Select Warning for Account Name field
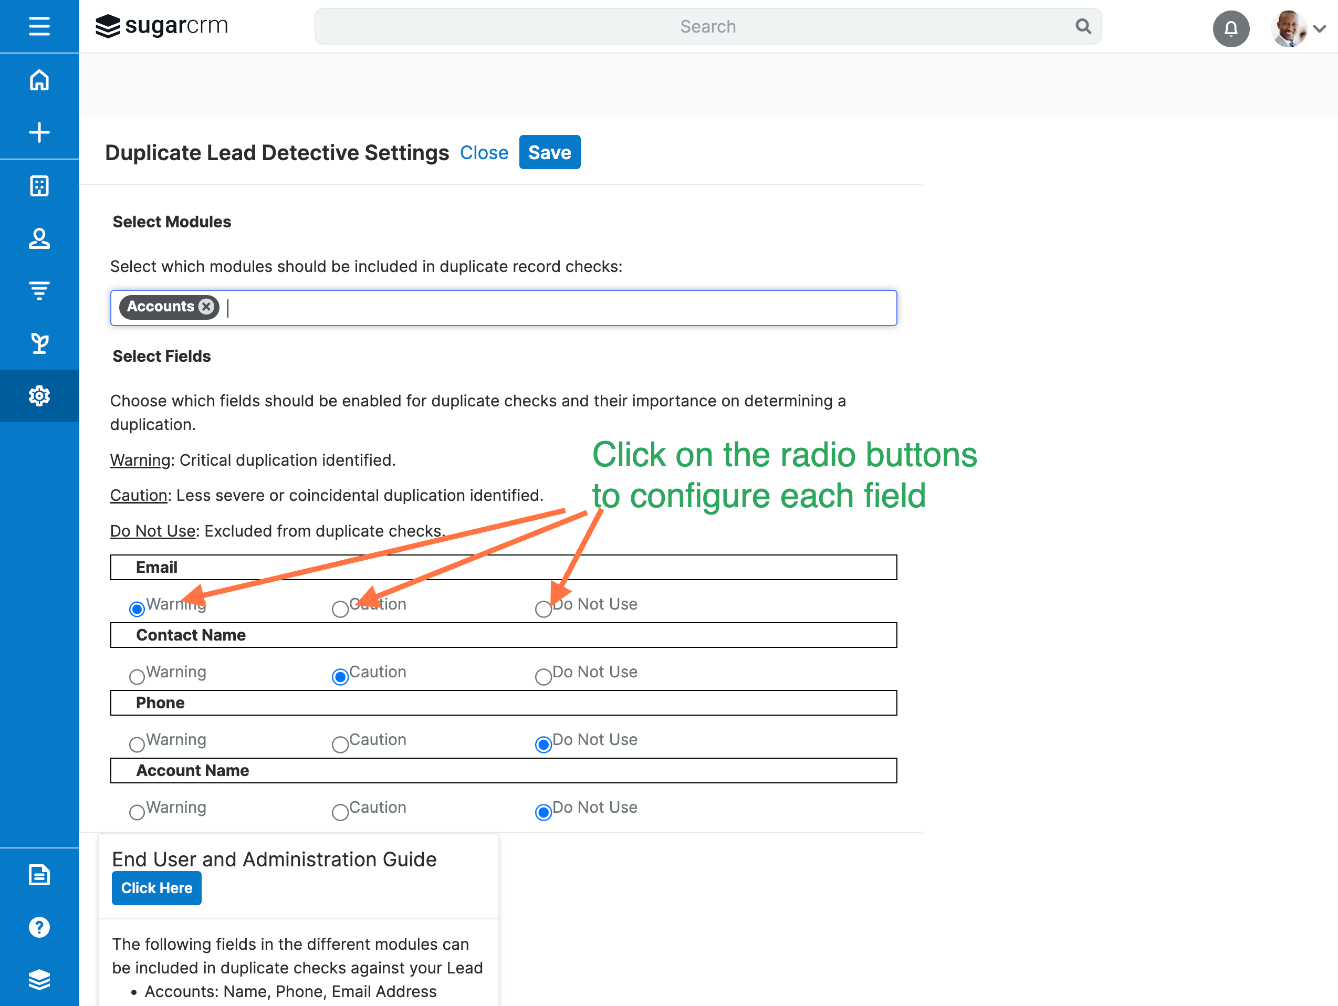The image size is (1338, 1006). tap(137, 812)
